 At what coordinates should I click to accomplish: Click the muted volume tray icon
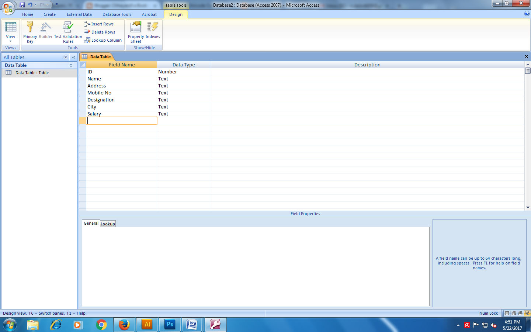click(494, 325)
